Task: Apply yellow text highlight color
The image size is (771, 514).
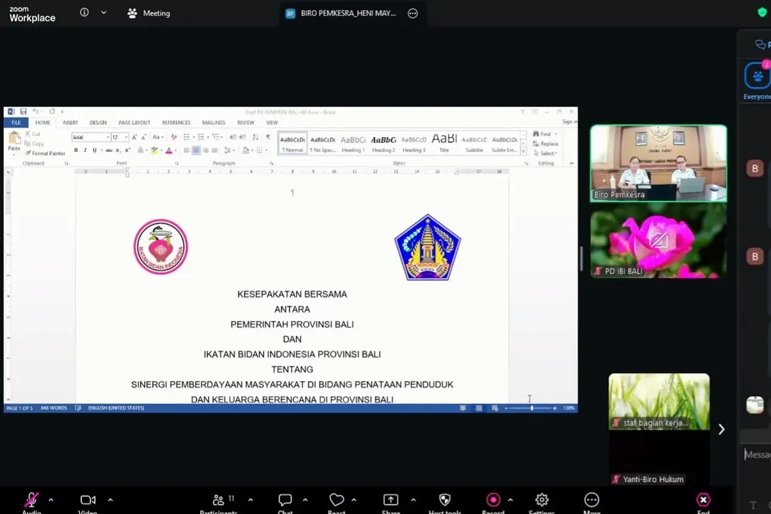Action: 154,150
